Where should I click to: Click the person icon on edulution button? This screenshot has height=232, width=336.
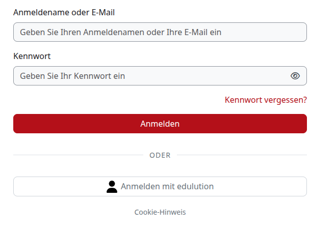(112, 187)
